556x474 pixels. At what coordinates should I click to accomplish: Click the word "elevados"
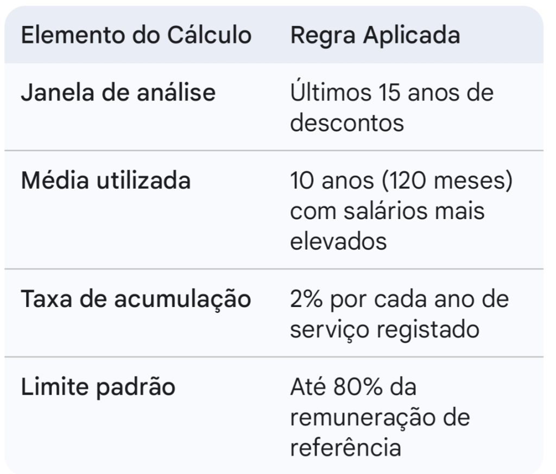(x=338, y=241)
